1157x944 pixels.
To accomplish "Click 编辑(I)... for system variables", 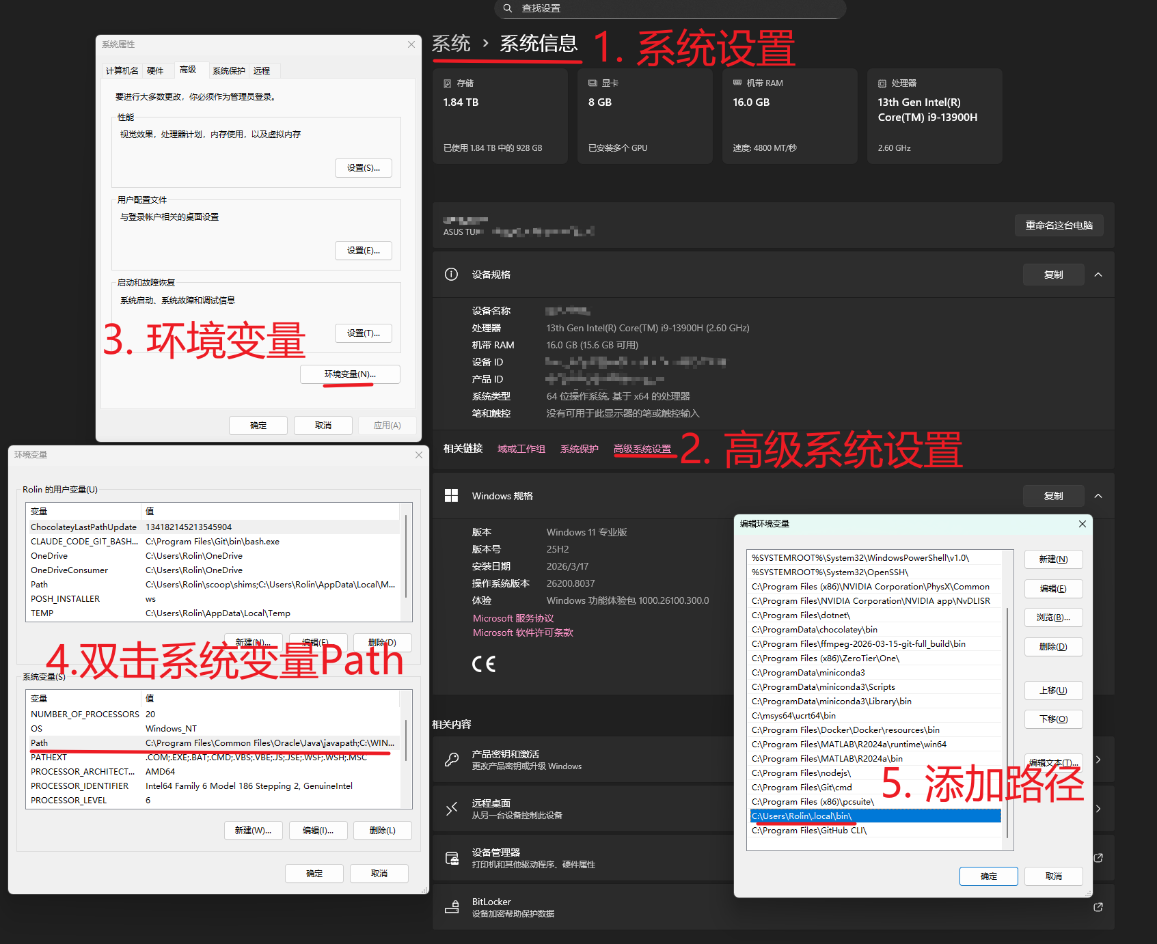I will click(x=318, y=831).
